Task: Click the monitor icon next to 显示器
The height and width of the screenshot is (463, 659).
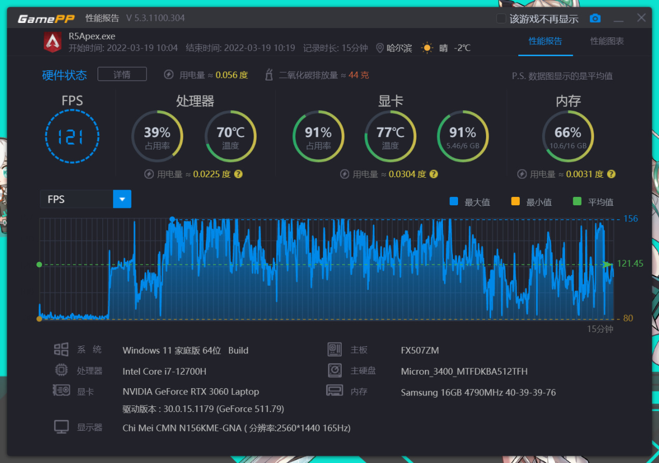Action: coord(61,427)
